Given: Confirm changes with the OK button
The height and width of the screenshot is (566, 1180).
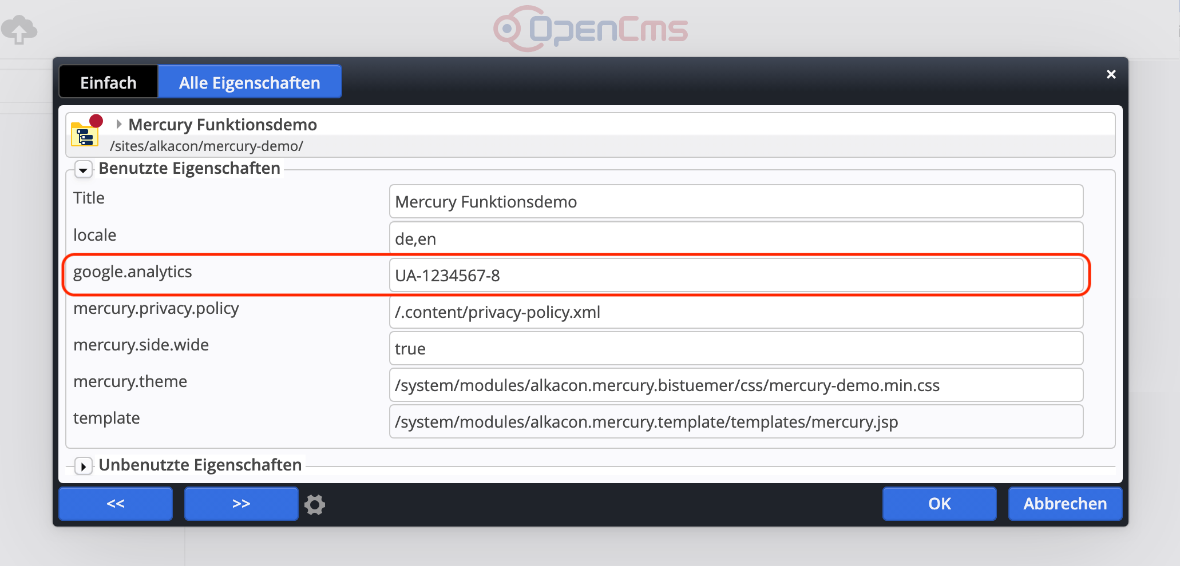Looking at the screenshot, I should tap(939, 504).
